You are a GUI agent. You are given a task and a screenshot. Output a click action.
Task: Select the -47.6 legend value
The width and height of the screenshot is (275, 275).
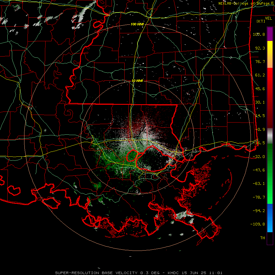pyautogui.click(x=259, y=170)
